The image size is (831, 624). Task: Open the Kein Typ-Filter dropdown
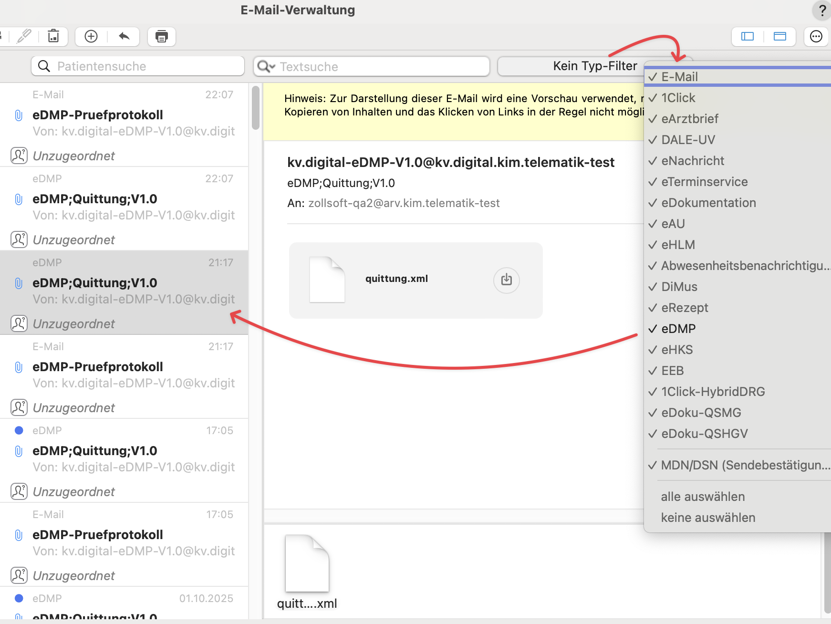pos(594,66)
